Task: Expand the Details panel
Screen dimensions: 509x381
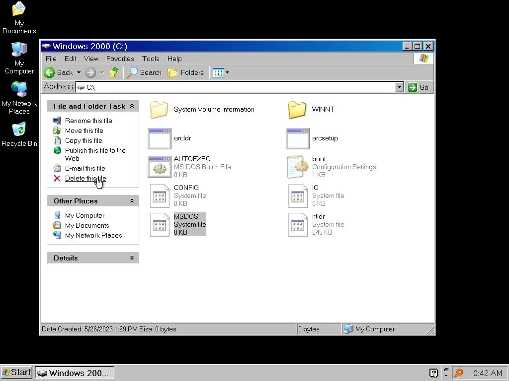Action: (x=132, y=258)
